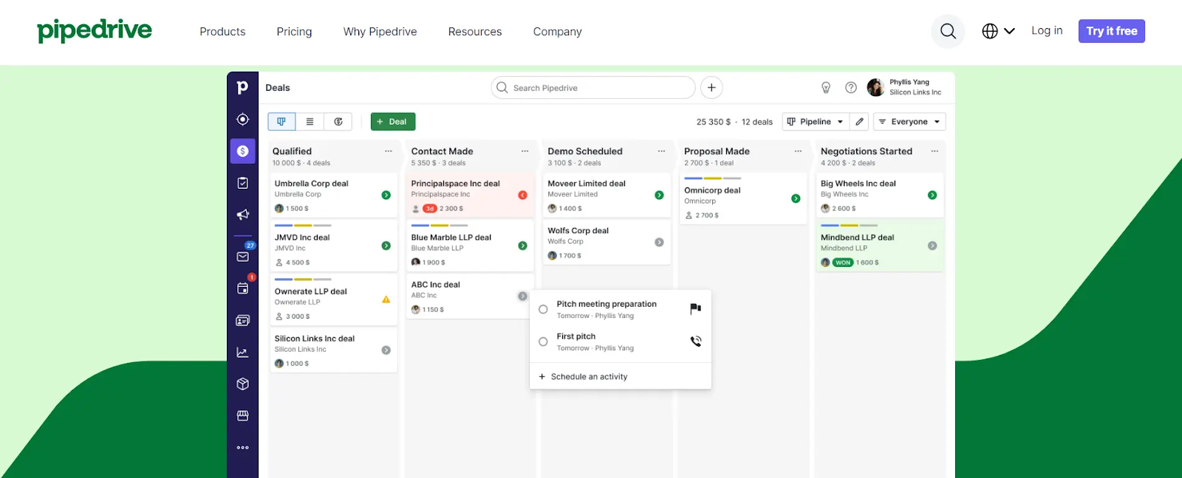Open the Insights chart sidebar icon
1182x478 pixels.
pos(242,353)
